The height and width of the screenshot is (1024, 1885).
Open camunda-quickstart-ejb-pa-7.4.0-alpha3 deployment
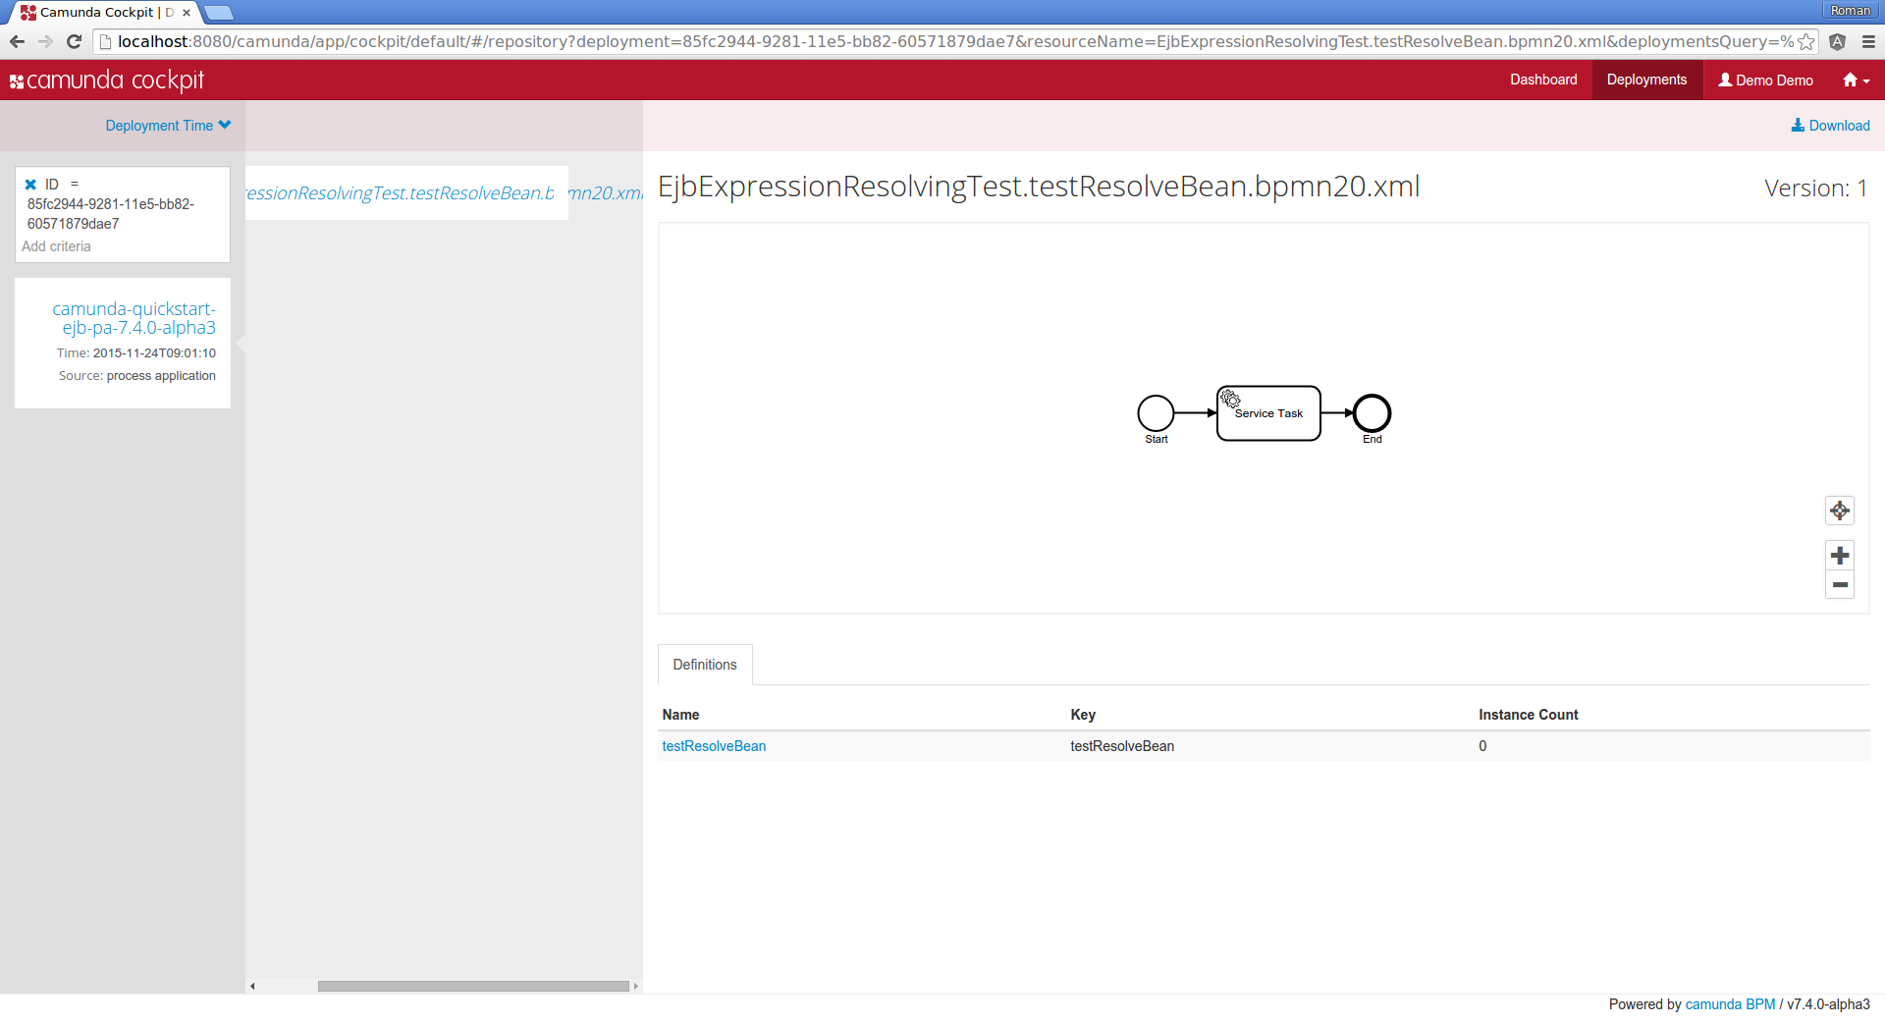click(134, 318)
